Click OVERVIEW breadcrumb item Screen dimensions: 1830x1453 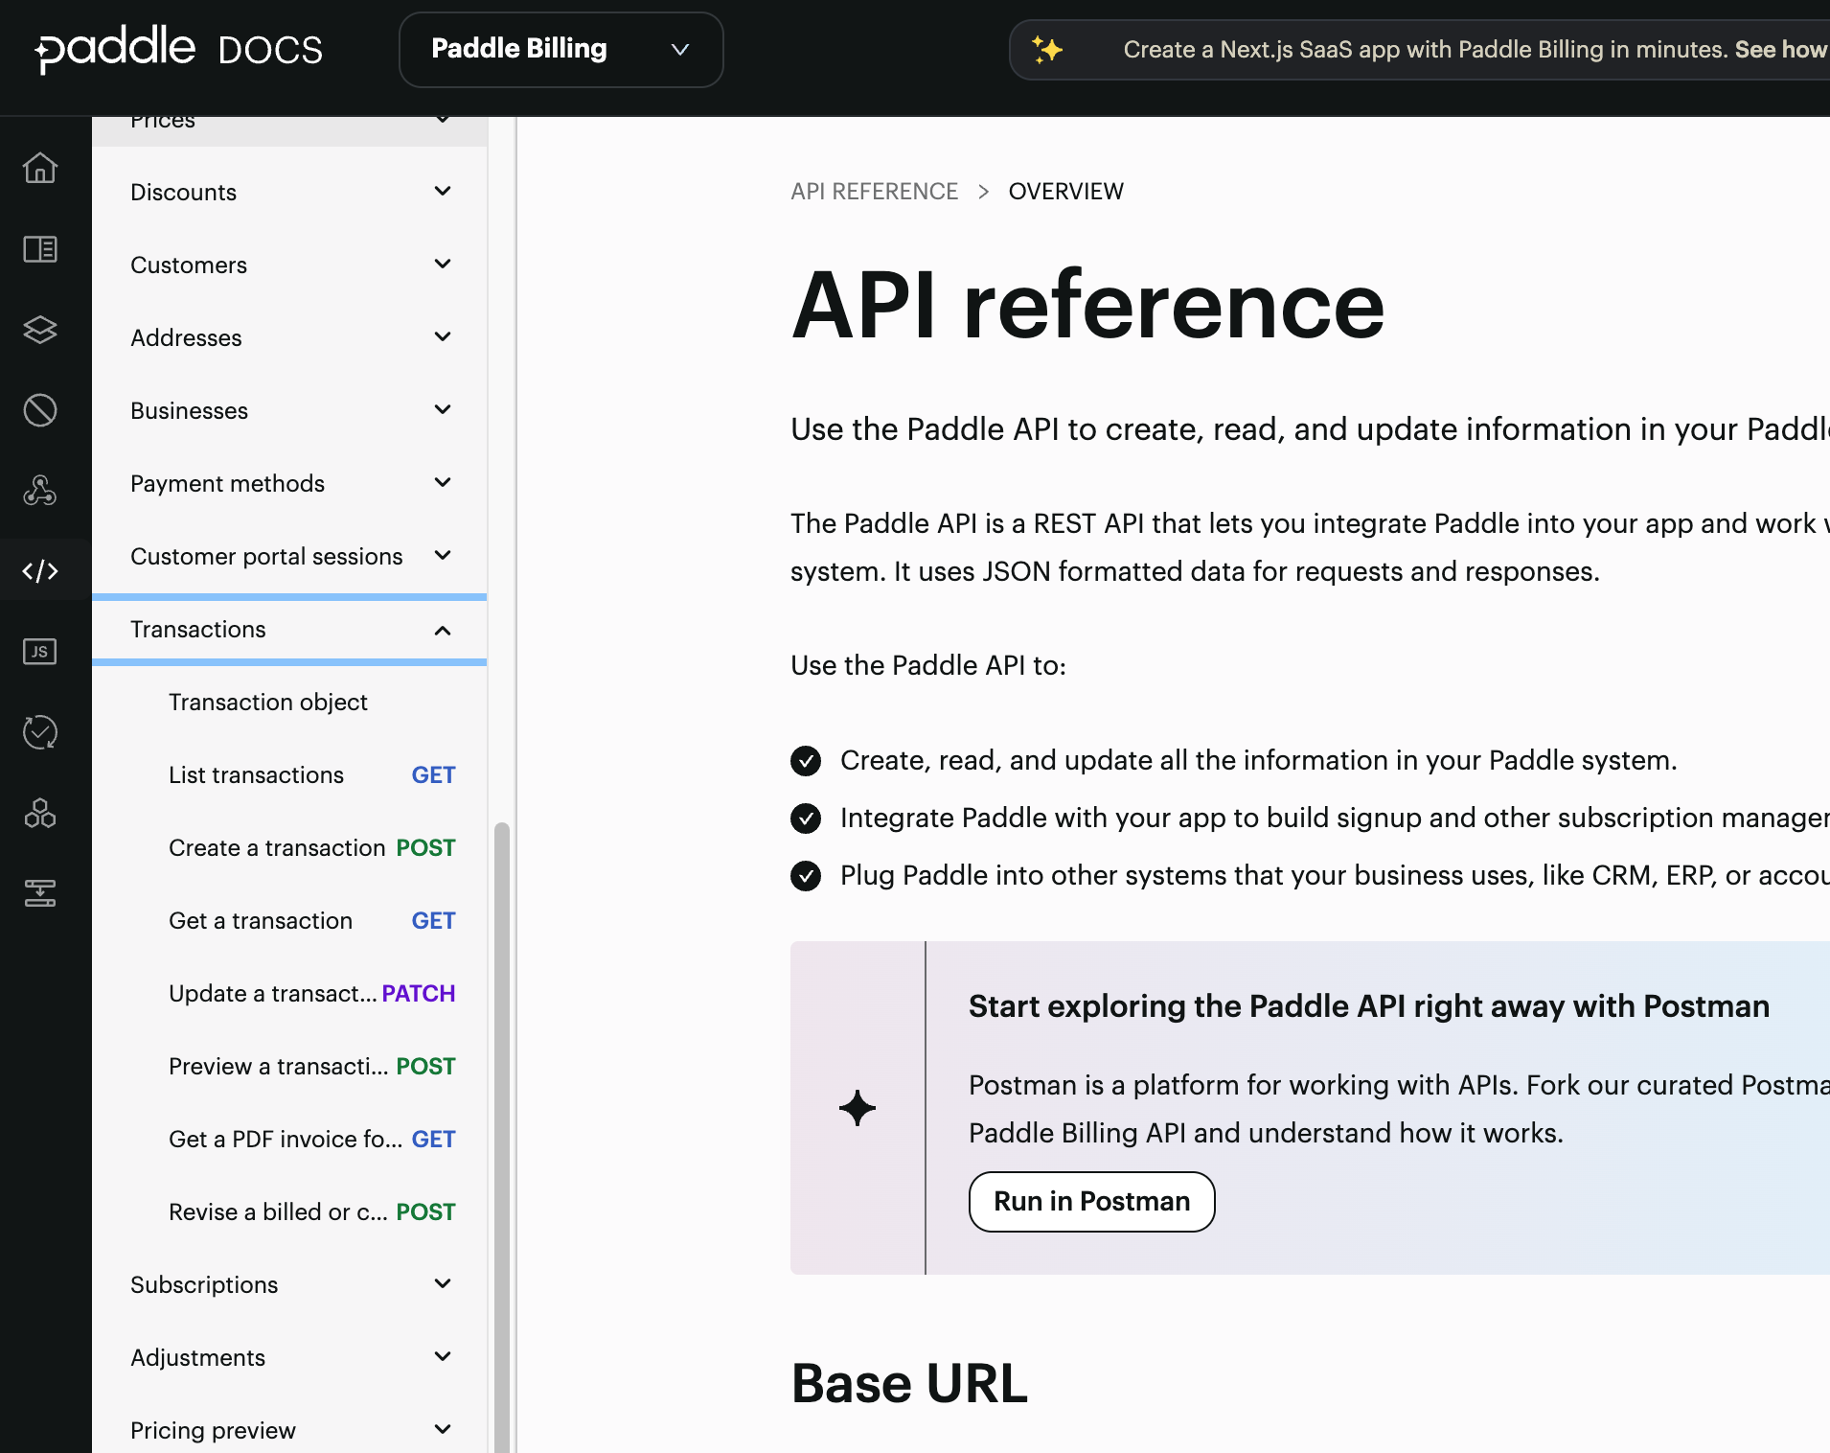coord(1065,192)
